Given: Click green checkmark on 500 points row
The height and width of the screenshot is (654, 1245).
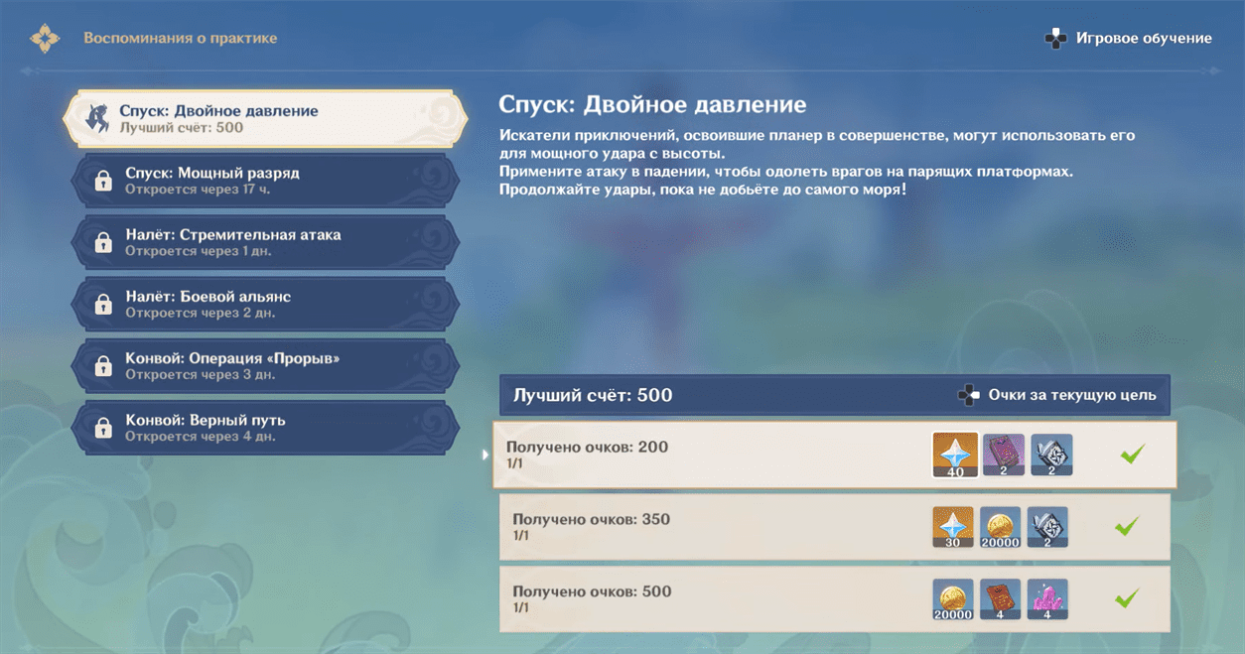Looking at the screenshot, I should pyautogui.click(x=1126, y=598).
